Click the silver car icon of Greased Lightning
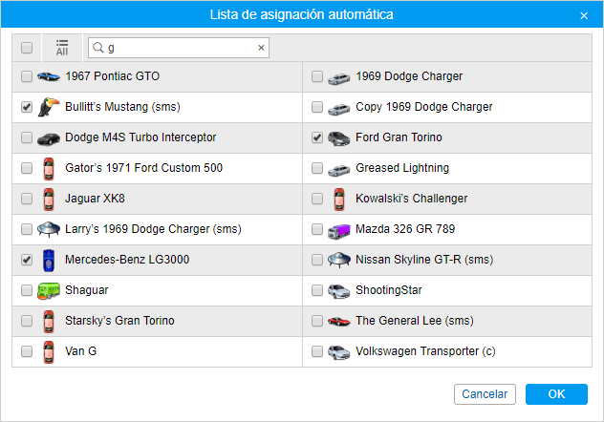The width and height of the screenshot is (604, 422). (339, 170)
